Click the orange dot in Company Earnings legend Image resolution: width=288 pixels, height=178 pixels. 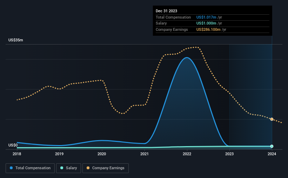pos(88,168)
